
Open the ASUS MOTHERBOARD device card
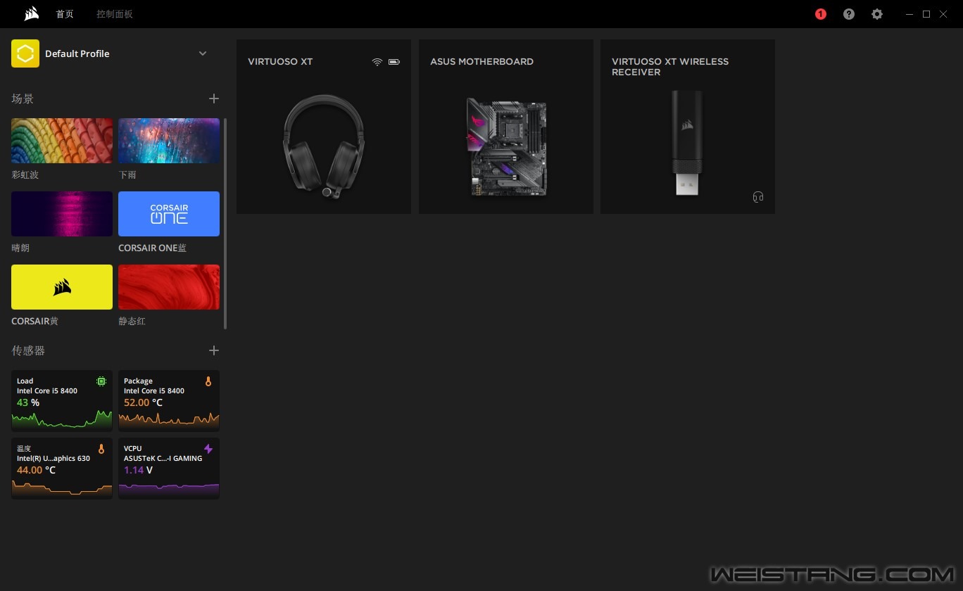coord(506,127)
